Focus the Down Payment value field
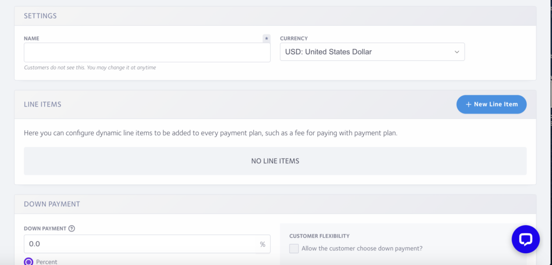Viewport: 552px width, 265px height. pos(147,244)
